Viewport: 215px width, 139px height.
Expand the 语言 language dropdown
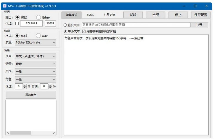tap(35, 56)
